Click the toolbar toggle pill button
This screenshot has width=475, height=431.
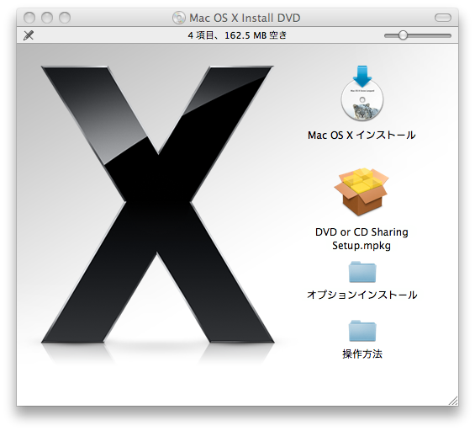pyautogui.click(x=443, y=18)
